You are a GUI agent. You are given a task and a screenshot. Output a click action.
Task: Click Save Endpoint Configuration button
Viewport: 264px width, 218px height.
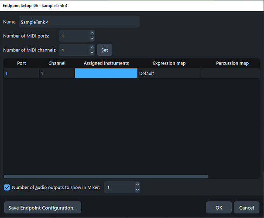click(x=43, y=208)
